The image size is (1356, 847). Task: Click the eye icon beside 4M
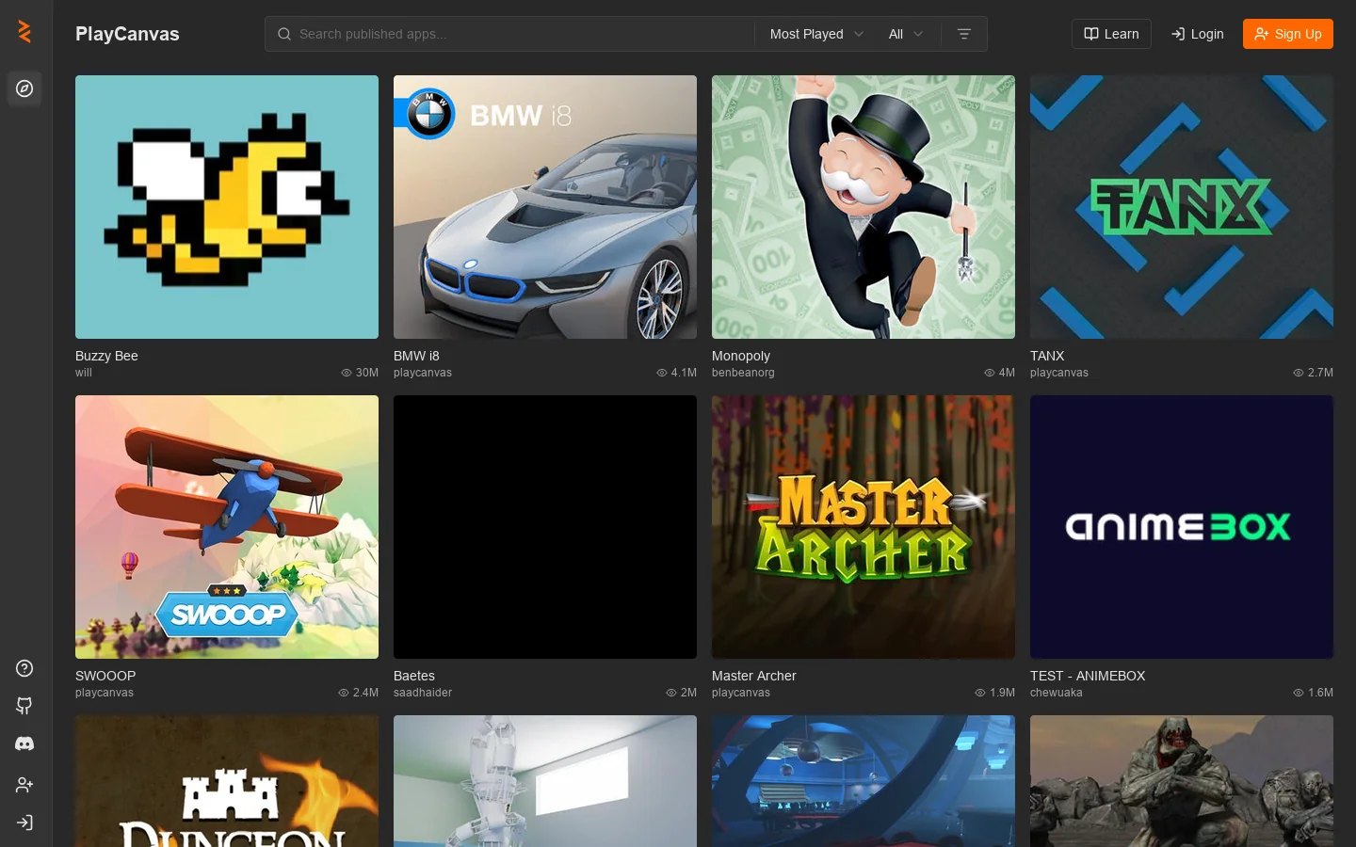pyautogui.click(x=990, y=373)
